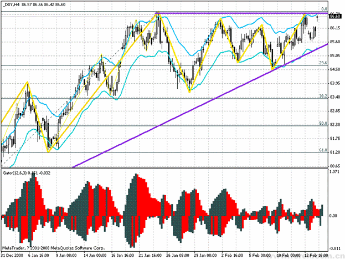Click the 81.20 price axis value
The width and height of the screenshot is (345, 259).
[335, 153]
